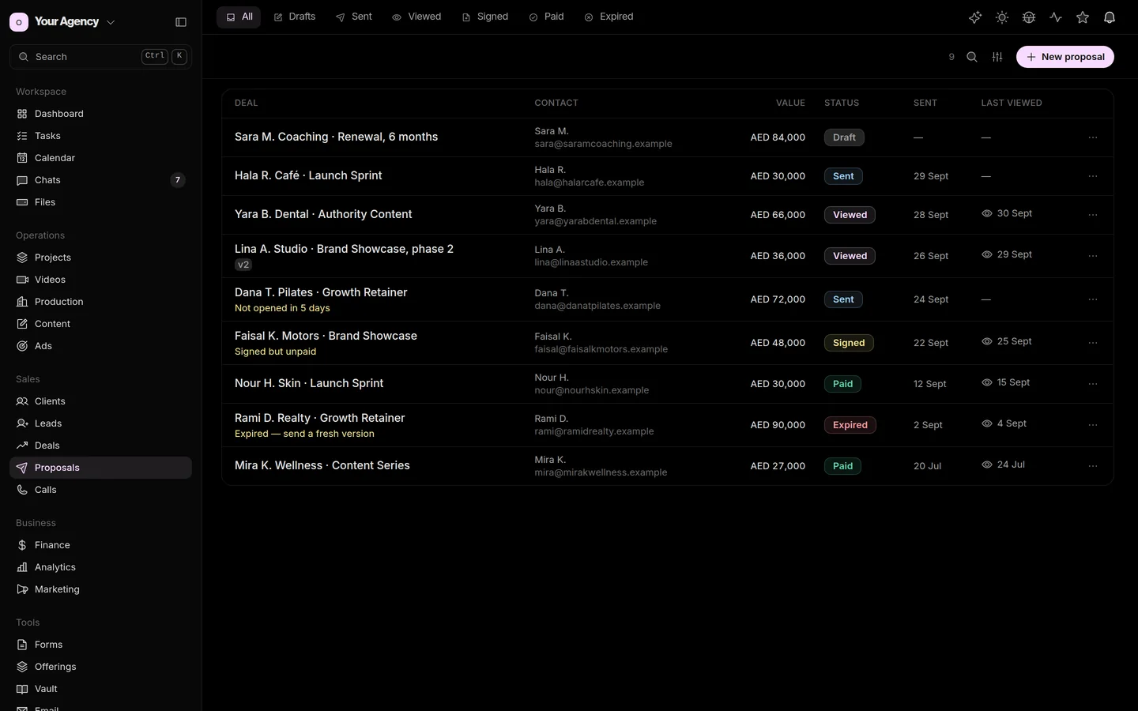The height and width of the screenshot is (711, 1138).
Task: Open Finance in the sidebar
Action: point(100,545)
